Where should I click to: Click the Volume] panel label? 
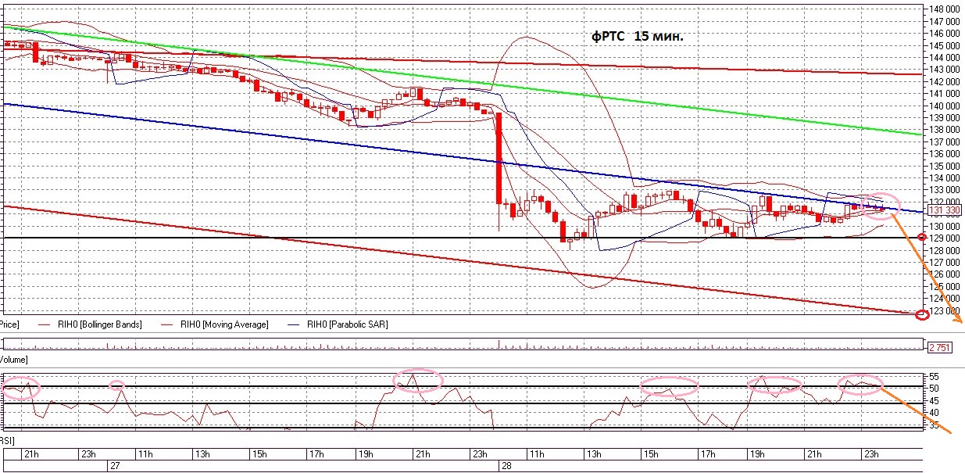[14, 360]
